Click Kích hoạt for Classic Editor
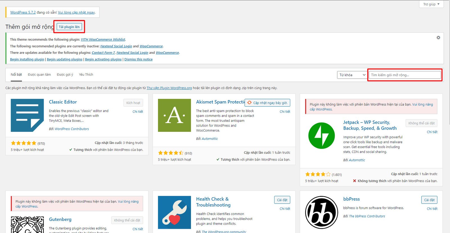Viewport: 450px width, 233px height. coord(133,103)
